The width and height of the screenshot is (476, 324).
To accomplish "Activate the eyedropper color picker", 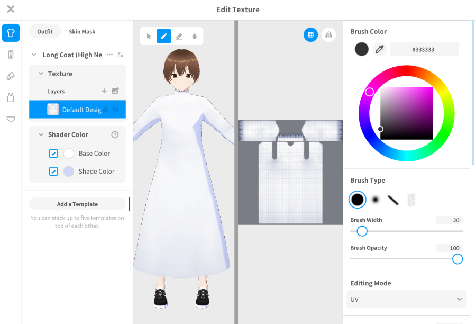I will pyautogui.click(x=379, y=49).
